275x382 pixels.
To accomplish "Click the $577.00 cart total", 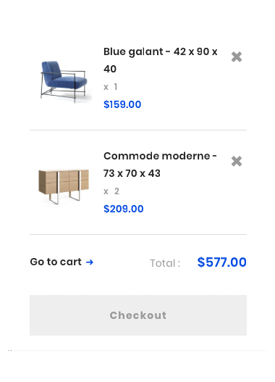I will 221,262.
